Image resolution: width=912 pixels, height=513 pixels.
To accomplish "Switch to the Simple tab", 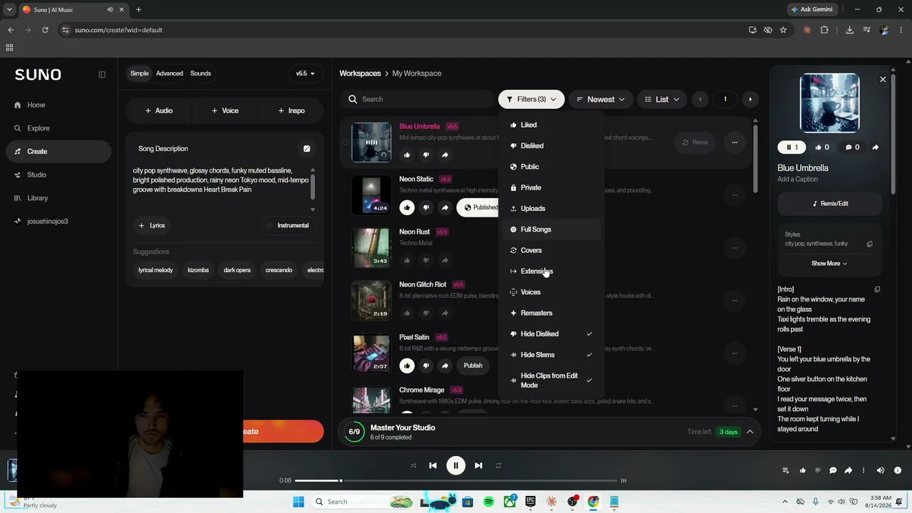I will pos(140,73).
